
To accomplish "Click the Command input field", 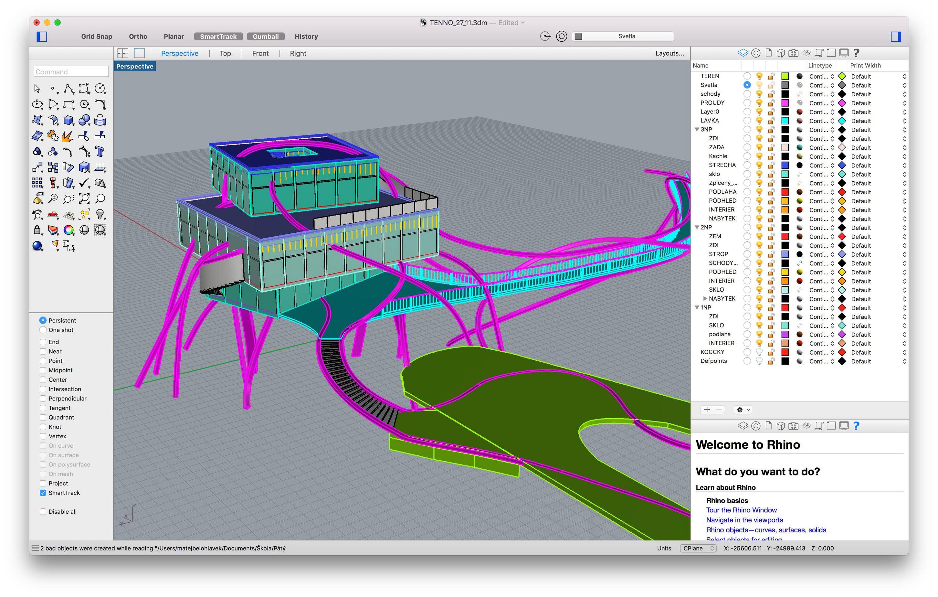I will (x=71, y=72).
